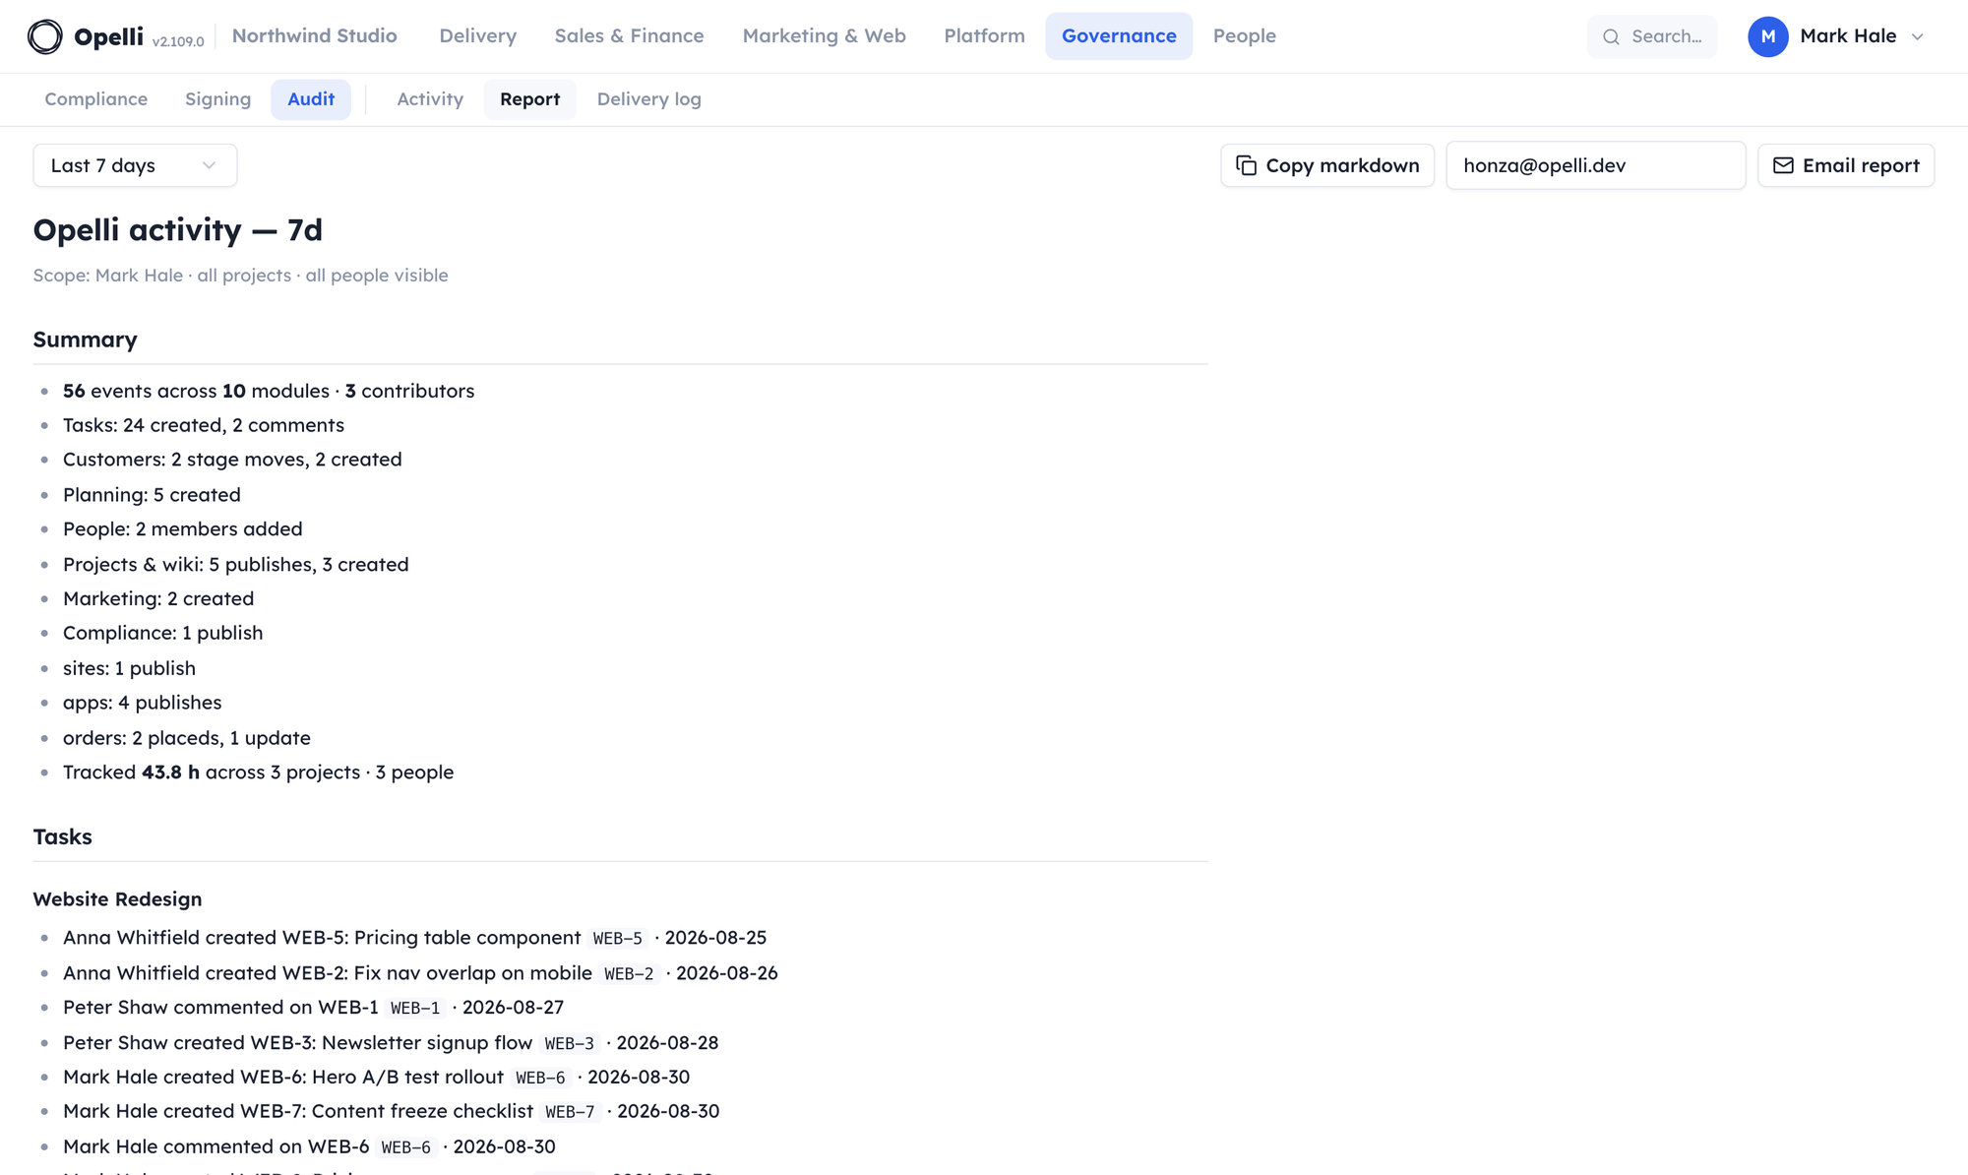Screen dimensions: 1968x1175
Task: Click the Opelli logo icon
Action: [x=45, y=36]
